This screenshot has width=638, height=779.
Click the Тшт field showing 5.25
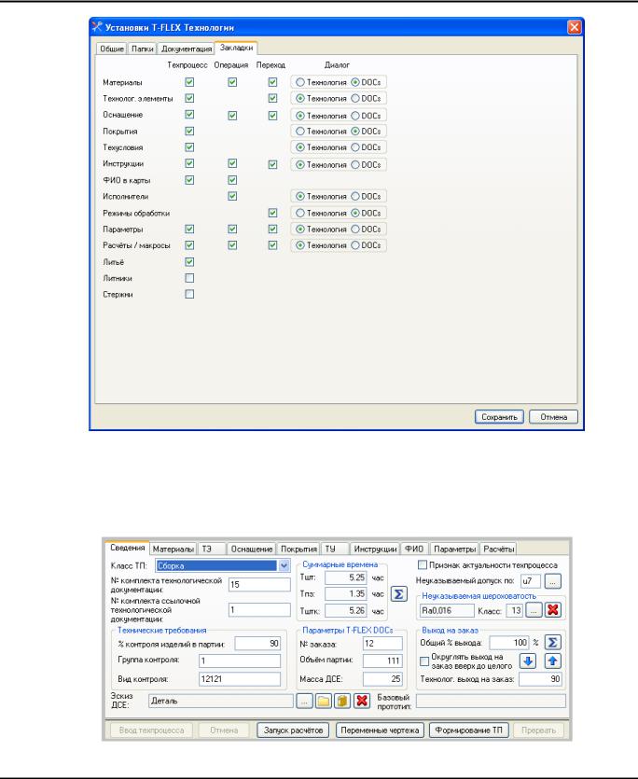346,577
